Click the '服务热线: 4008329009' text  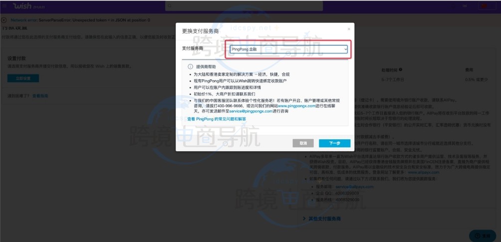(x=337, y=200)
